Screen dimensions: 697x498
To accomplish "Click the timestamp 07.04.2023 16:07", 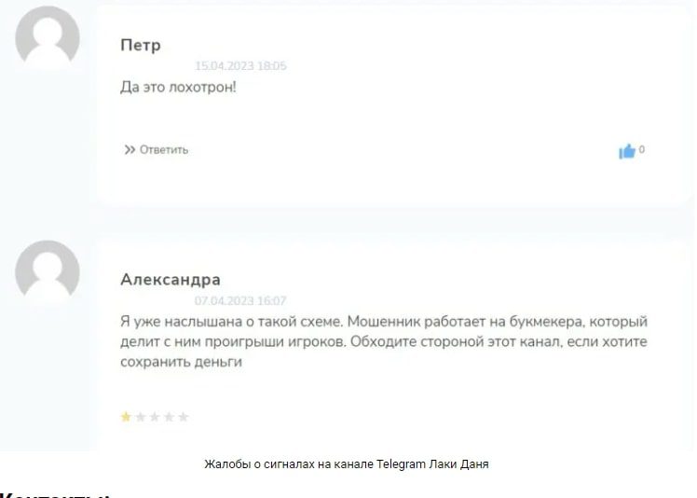I will 240,301.
